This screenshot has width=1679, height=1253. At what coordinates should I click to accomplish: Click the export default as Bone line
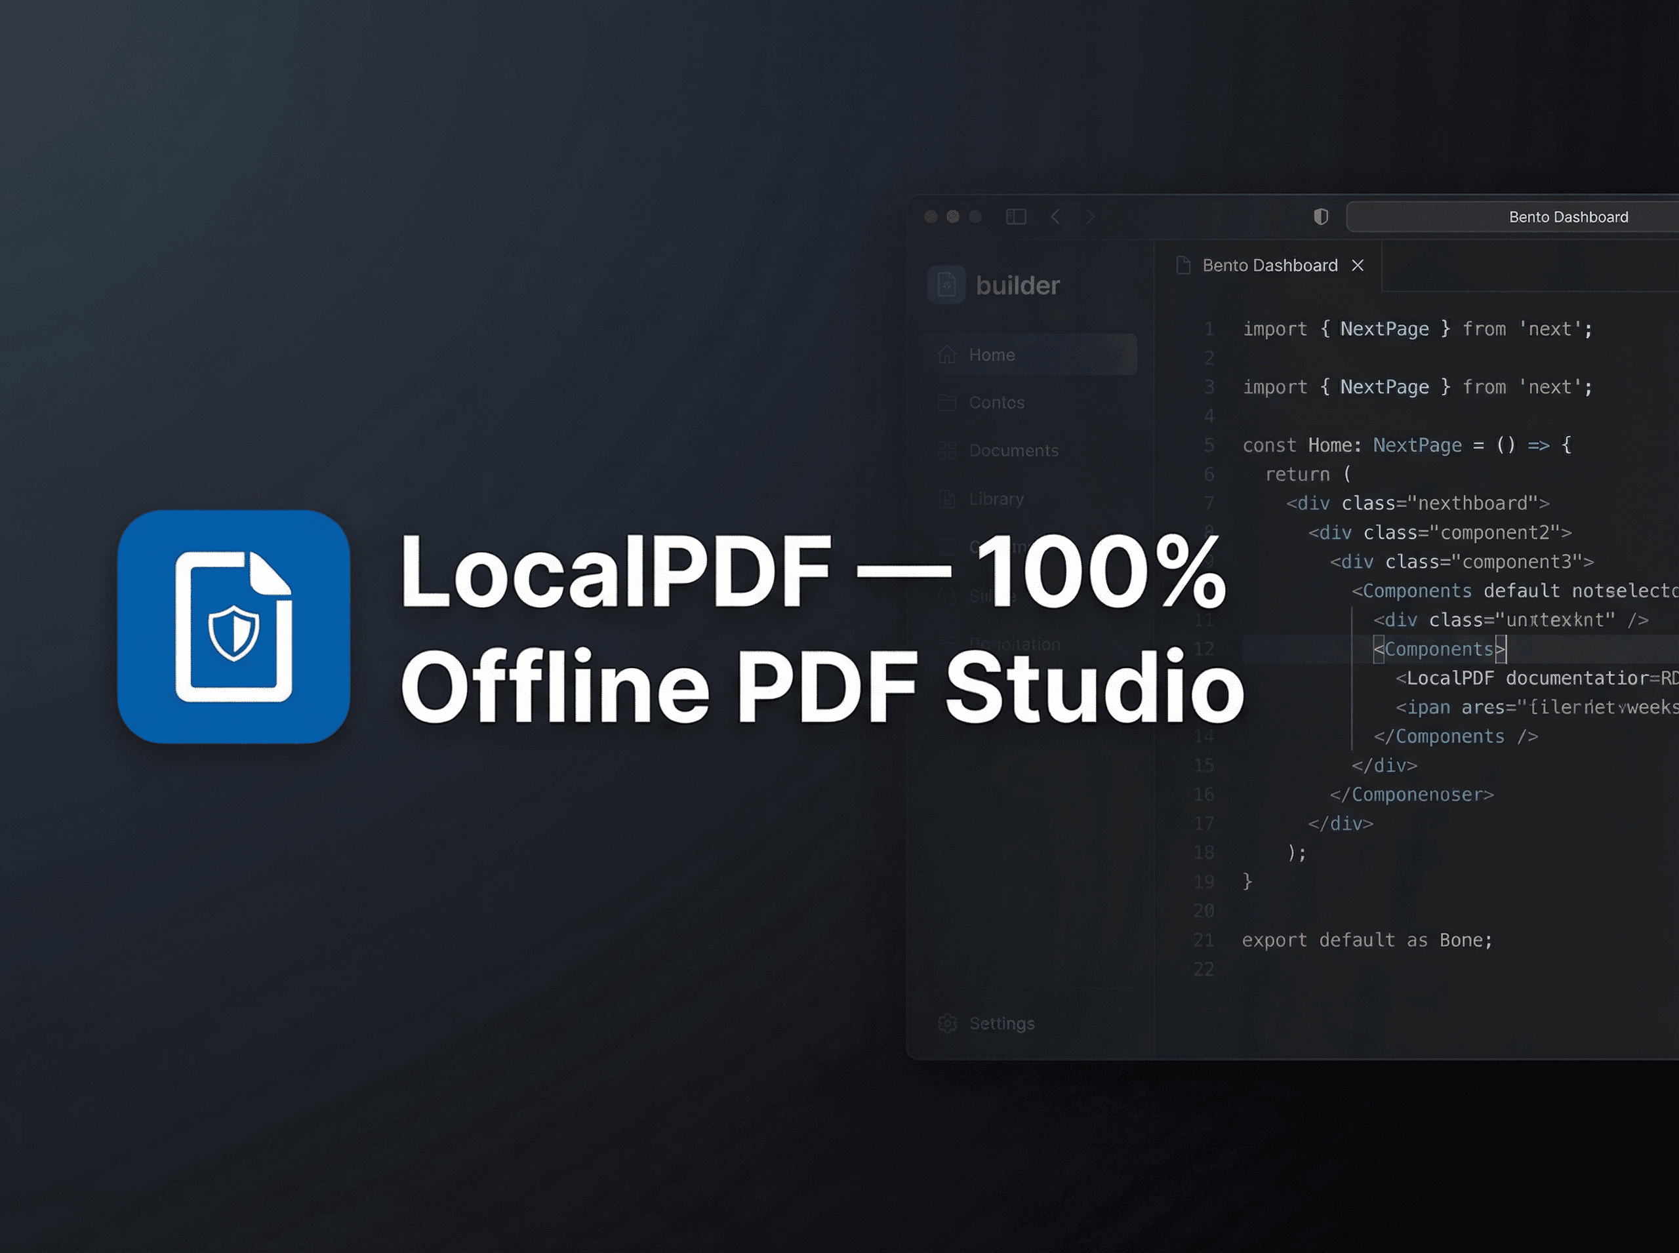pos(1366,940)
